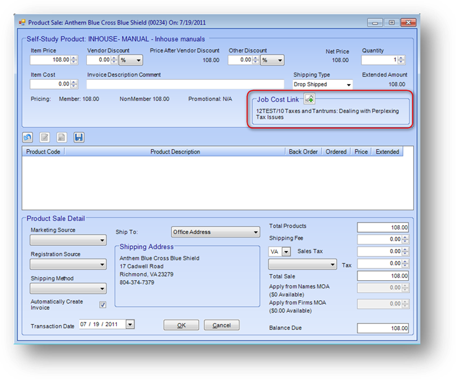456x380 pixels.
Task: Click the Item Price spinner arrows
Action: 74,60
